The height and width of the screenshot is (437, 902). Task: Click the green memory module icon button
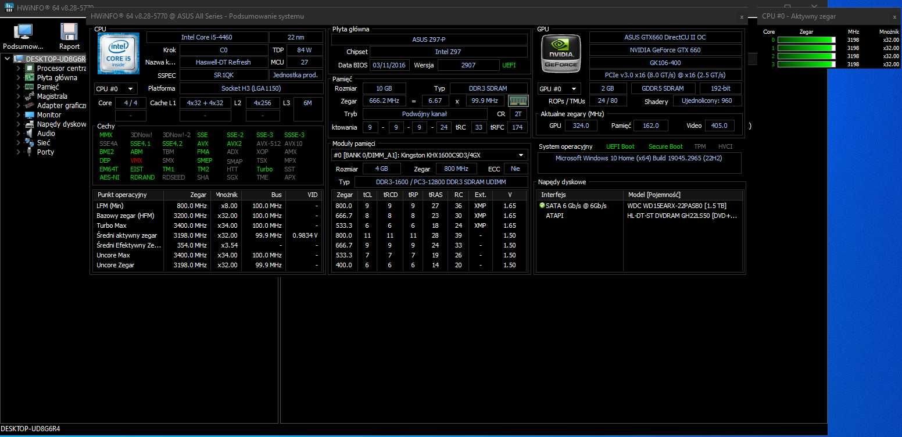(518, 101)
